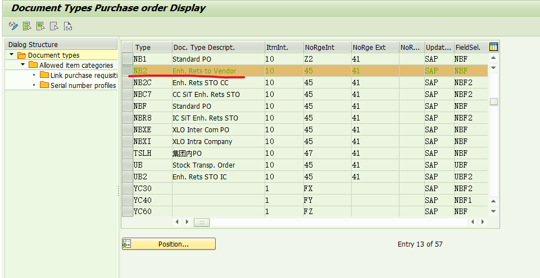540x278 pixels.
Task: Click right arrow of the left horizontal scrollbar
Action: pyautogui.click(x=187, y=222)
